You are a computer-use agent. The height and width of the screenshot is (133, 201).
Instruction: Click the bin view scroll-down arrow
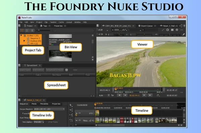[x=93, y=60]
